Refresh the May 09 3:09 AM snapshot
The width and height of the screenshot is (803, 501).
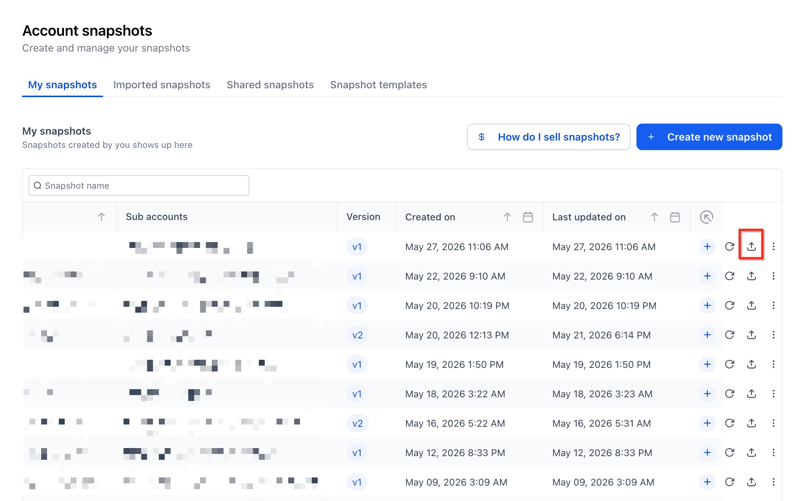(x=729, y=482)
